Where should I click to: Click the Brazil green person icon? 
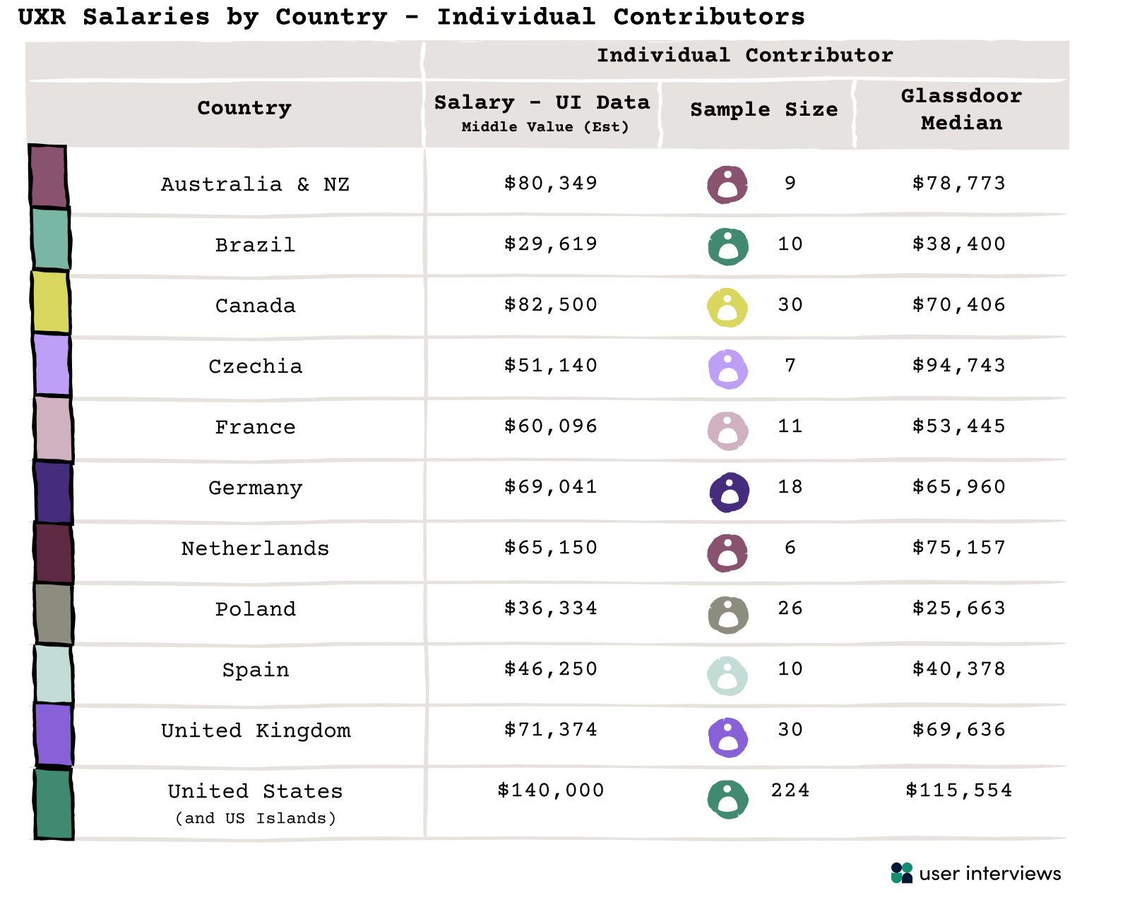[727, 246]
